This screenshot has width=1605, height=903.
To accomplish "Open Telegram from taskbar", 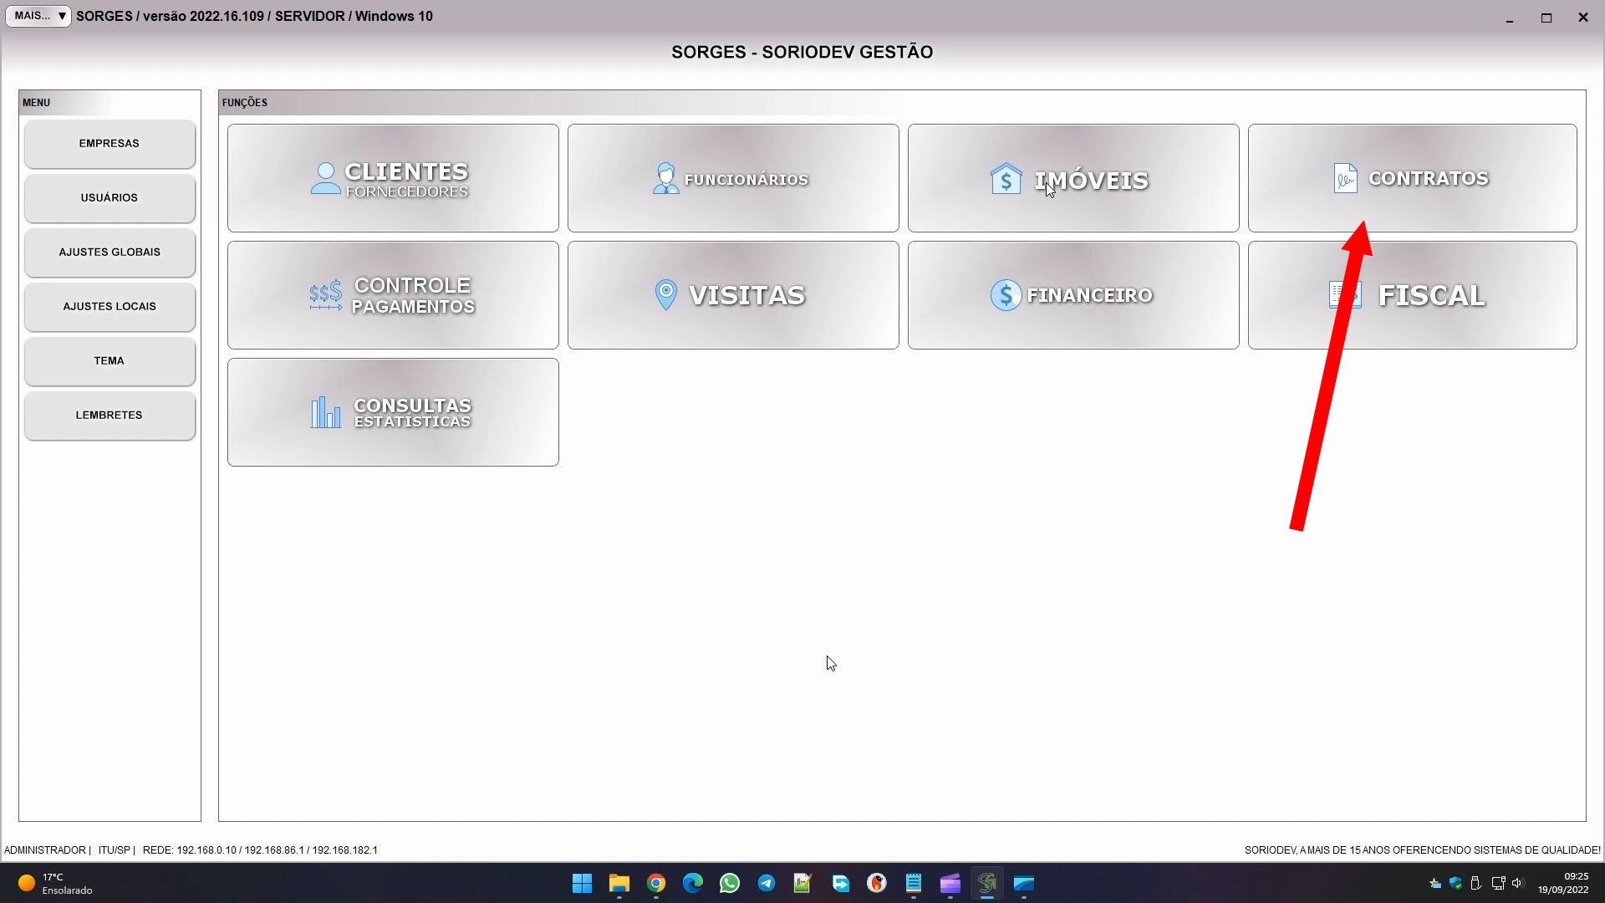I will click(767, 883).
